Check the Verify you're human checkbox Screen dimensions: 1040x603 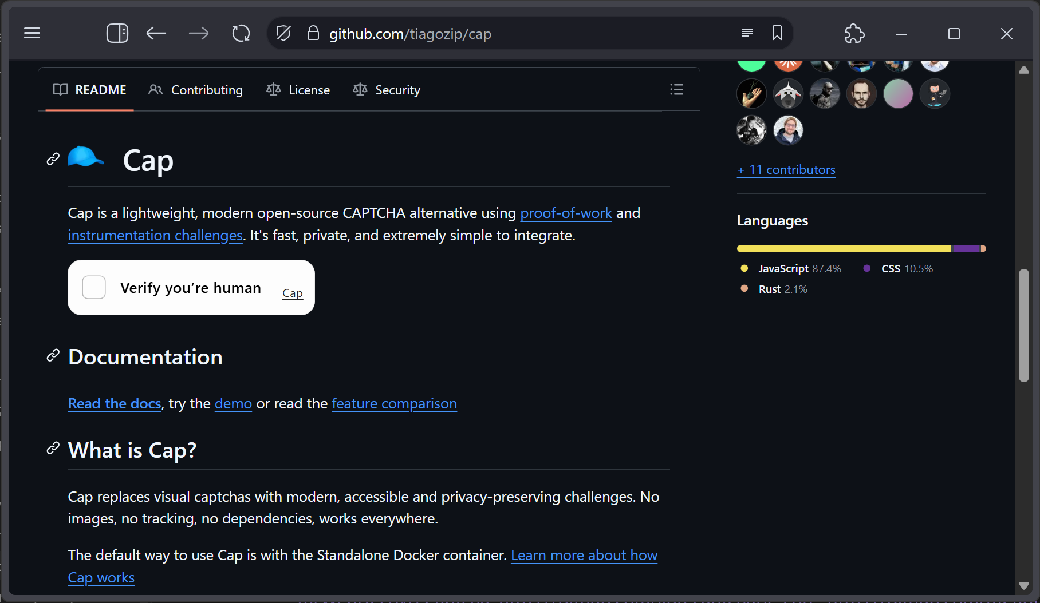[94, 287]
